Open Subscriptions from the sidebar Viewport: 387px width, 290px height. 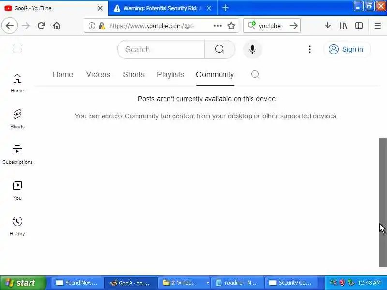pyautogui.click(x=17, y=155)
